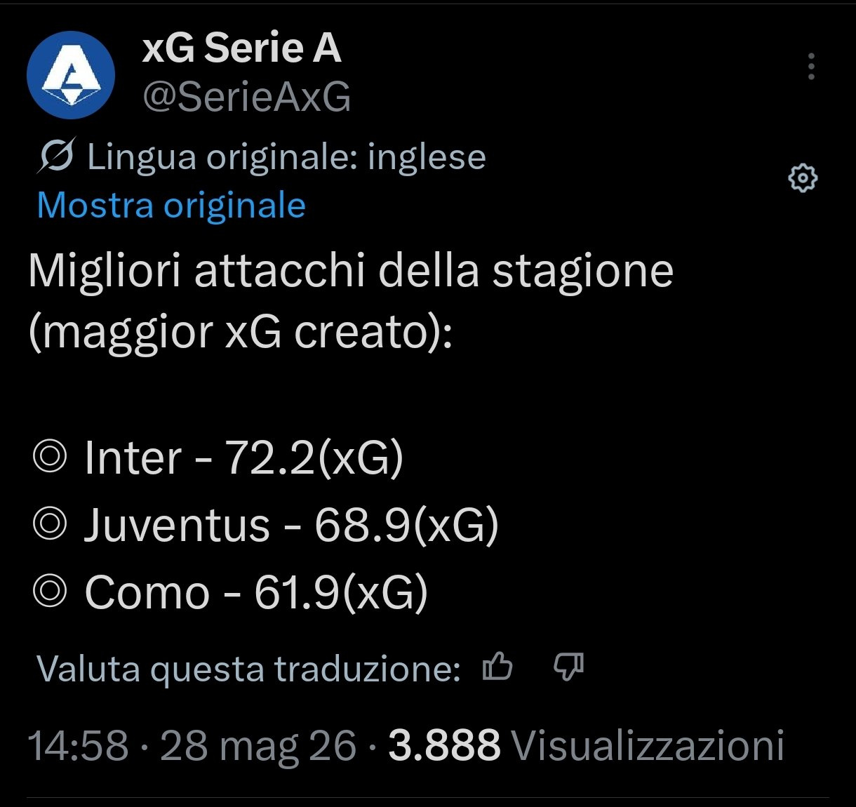Image resolution: width=856 pixels, height=807 pixels.
Task: Select the Como - 61.9(xG) line
Action: point(256,593)
